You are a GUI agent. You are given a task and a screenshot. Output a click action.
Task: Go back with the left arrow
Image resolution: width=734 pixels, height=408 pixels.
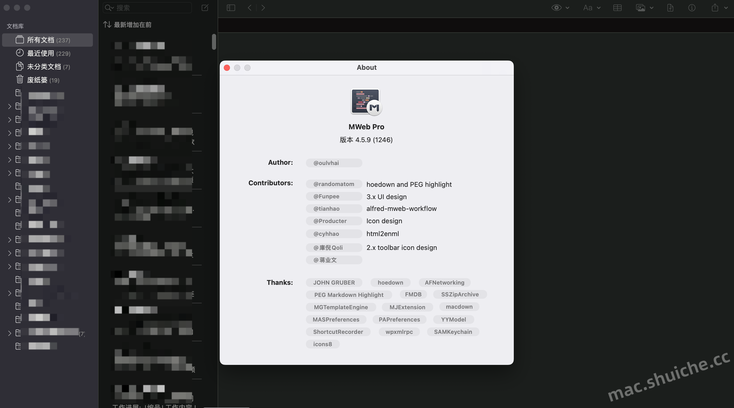click(x=250, y=8)
